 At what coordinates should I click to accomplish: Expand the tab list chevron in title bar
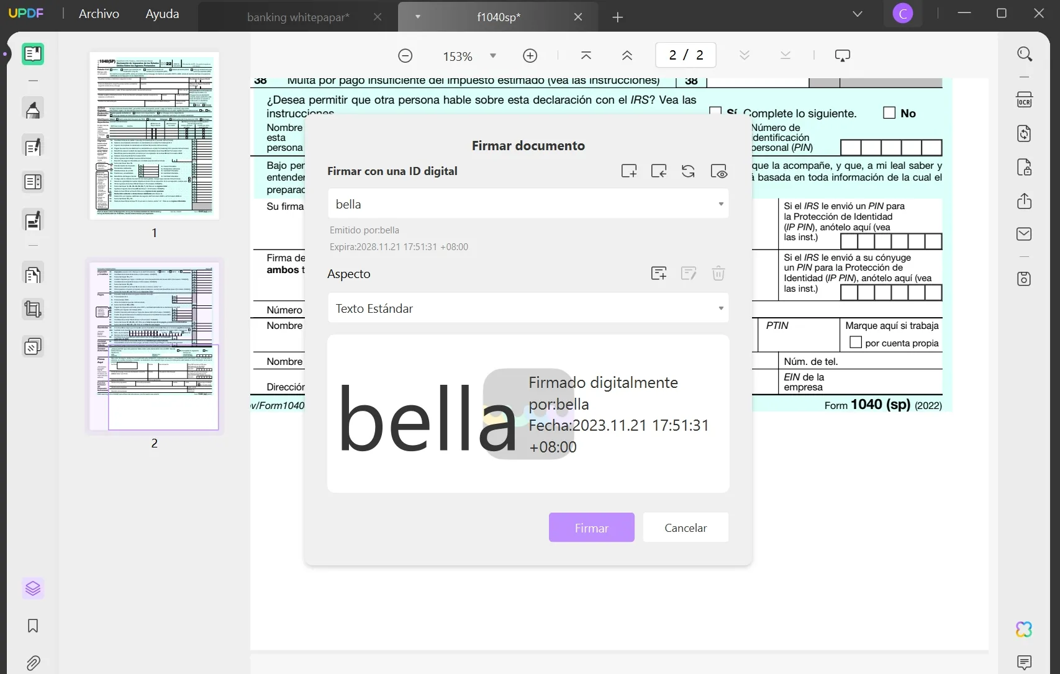click(858, 14)
